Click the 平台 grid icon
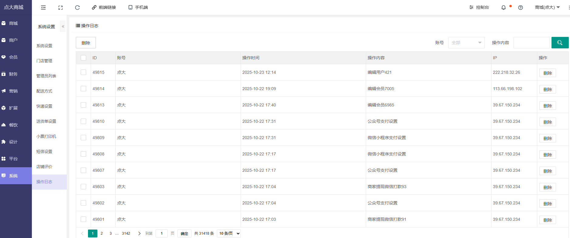570x238 pixels. click(4, 159)
